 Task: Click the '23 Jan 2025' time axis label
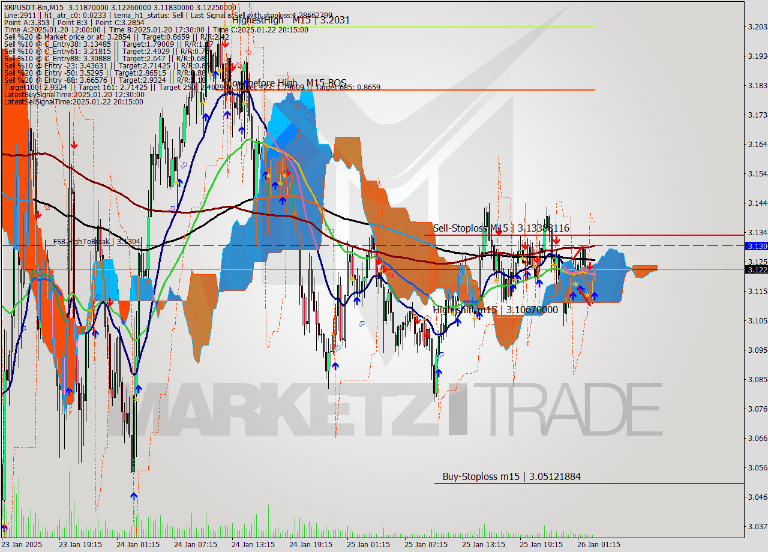[23, 545]
